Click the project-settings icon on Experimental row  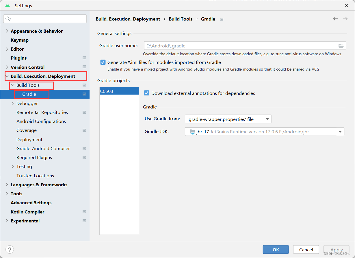click(x=84, y=221)
